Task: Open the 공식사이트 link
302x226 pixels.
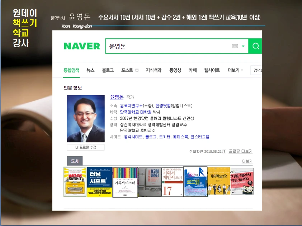Action: point(133,137)
